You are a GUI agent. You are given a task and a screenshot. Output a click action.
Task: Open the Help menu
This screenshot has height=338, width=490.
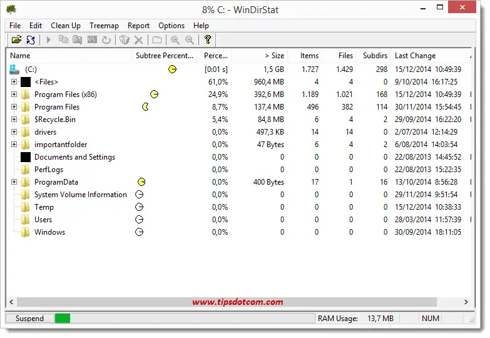click(x=201, y=26)
